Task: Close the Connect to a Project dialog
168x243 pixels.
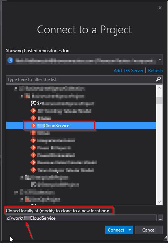Action: pos(160,8)
